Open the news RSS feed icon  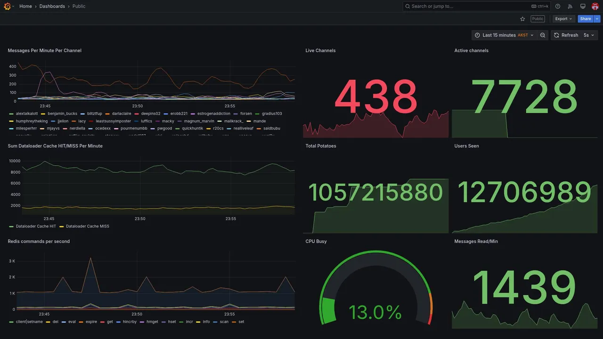(x=570, y=6)
